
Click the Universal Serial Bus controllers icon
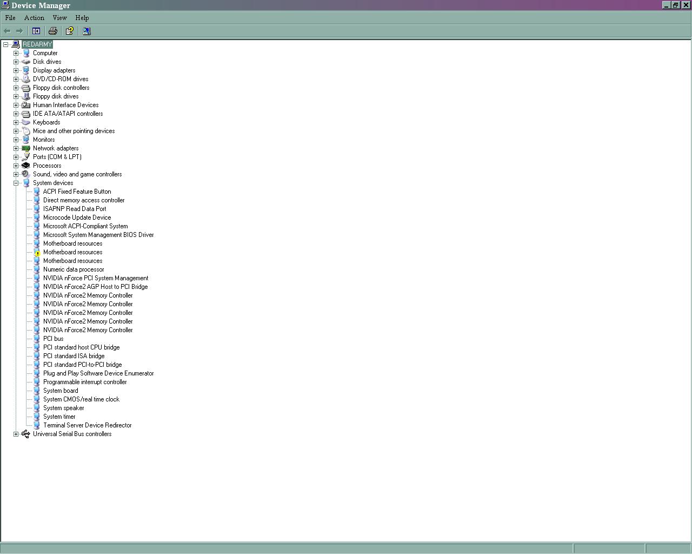[25, 434]
